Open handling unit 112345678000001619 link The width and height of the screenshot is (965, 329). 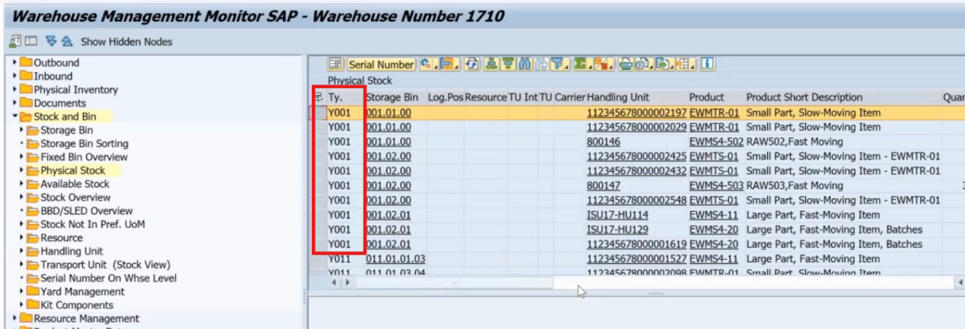click(x=636, y=245)
